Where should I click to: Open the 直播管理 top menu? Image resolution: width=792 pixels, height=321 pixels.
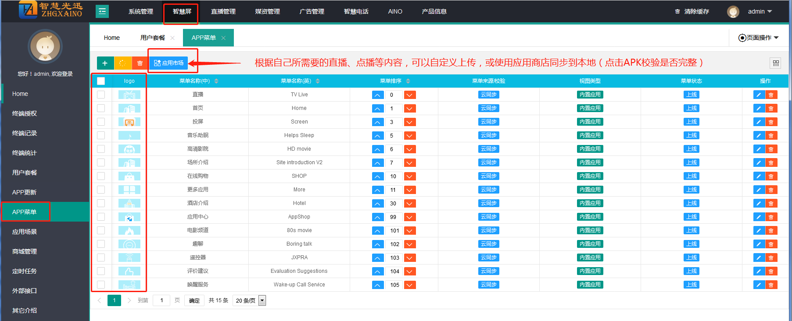(x=223, y=11)
